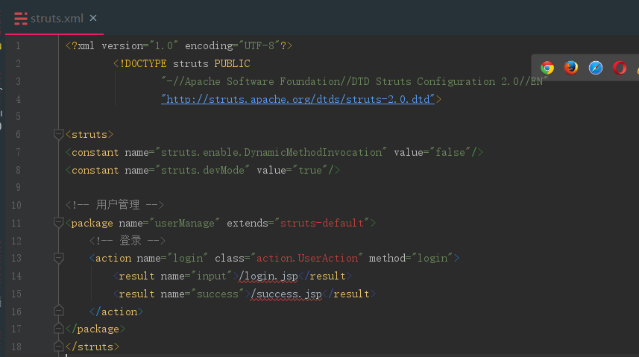Click the "input" result name value
Viewport: 639px width, 357px height.
click(211, 276)
